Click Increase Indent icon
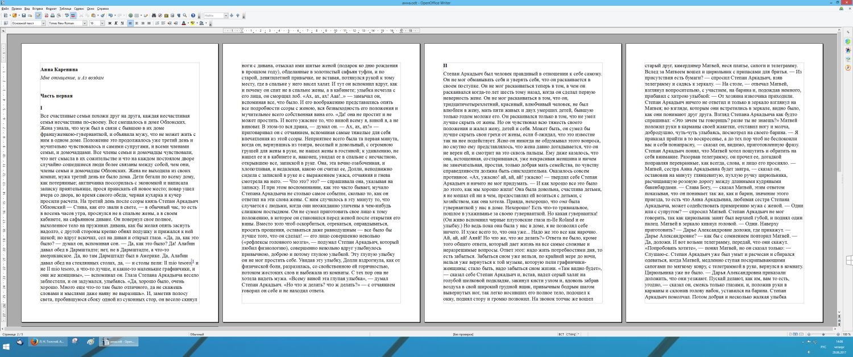Viewport: 853px width, 357px height. click(176, 23)
